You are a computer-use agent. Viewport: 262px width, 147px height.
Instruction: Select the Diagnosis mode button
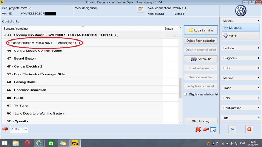(x=241, y=28)
